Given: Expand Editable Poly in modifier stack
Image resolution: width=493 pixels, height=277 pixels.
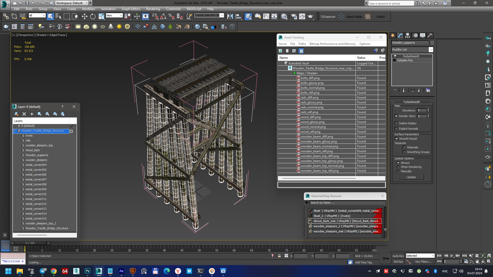Looking at the screenshot, I should coord(394,60).
